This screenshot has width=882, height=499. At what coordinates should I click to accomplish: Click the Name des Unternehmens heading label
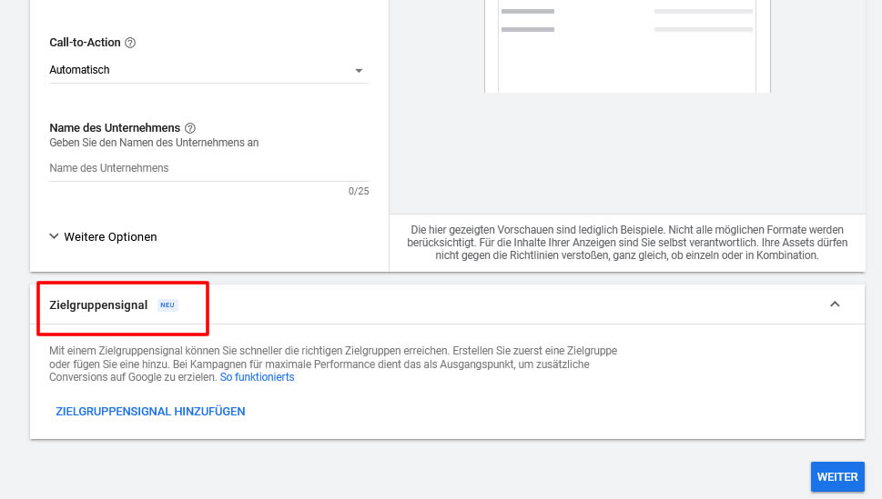115,128
